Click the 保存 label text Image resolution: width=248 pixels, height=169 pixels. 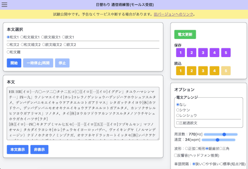[x=178, y=45]
